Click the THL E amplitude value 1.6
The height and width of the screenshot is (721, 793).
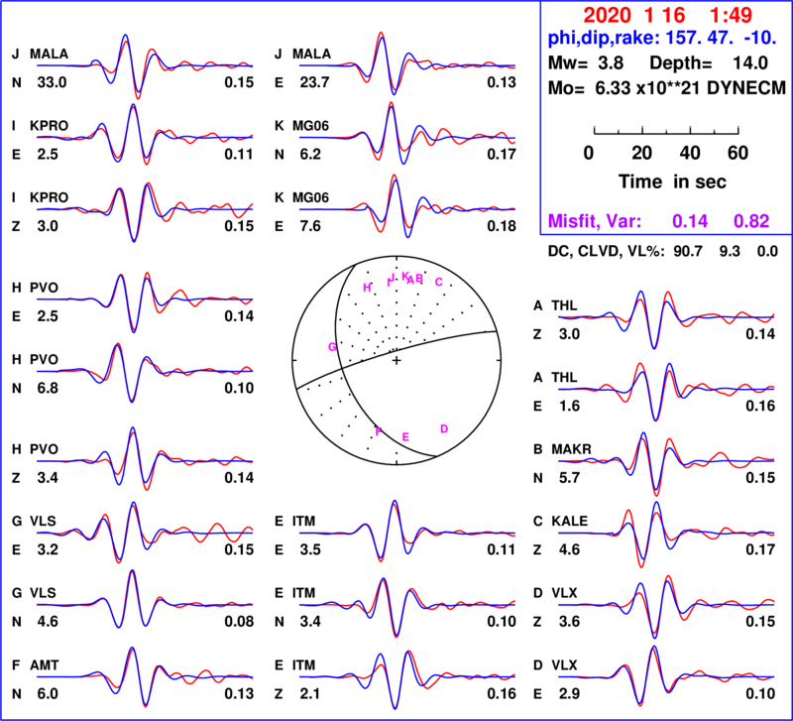click(x=569, y=406)
